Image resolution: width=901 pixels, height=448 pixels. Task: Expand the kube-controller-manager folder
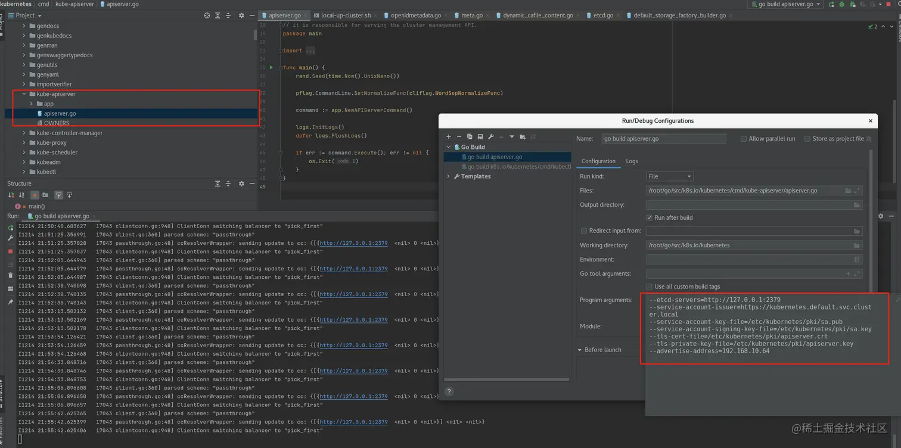coord(24,133)
